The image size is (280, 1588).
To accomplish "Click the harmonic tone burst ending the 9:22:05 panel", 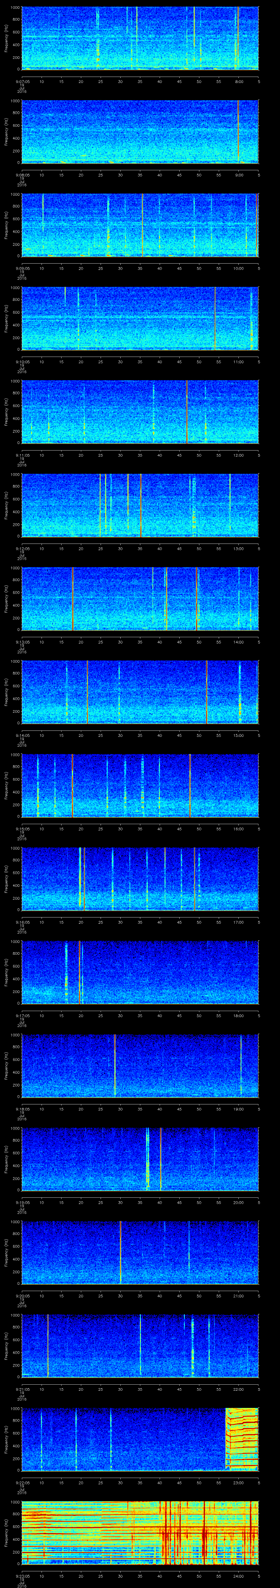I will pyautogui.click(x=242, y=1439).
